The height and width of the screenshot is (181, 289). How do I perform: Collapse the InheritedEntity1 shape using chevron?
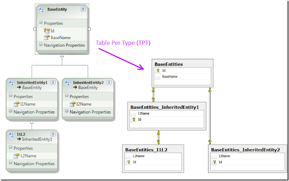click(53, 83)
